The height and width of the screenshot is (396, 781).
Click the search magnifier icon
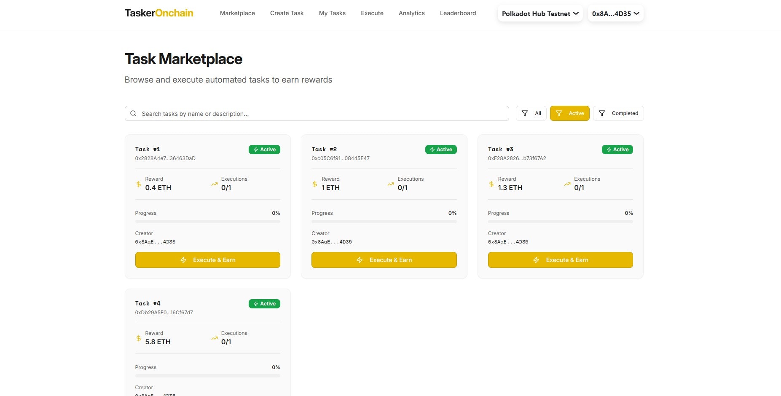133,113
